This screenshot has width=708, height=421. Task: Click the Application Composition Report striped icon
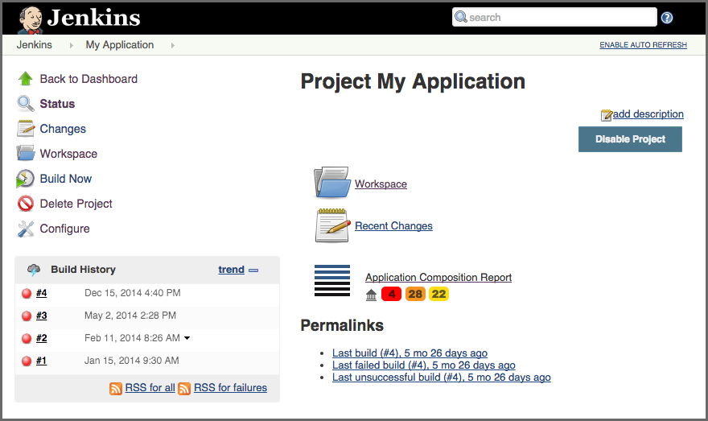pyautogui.click(x=332, y=280)
